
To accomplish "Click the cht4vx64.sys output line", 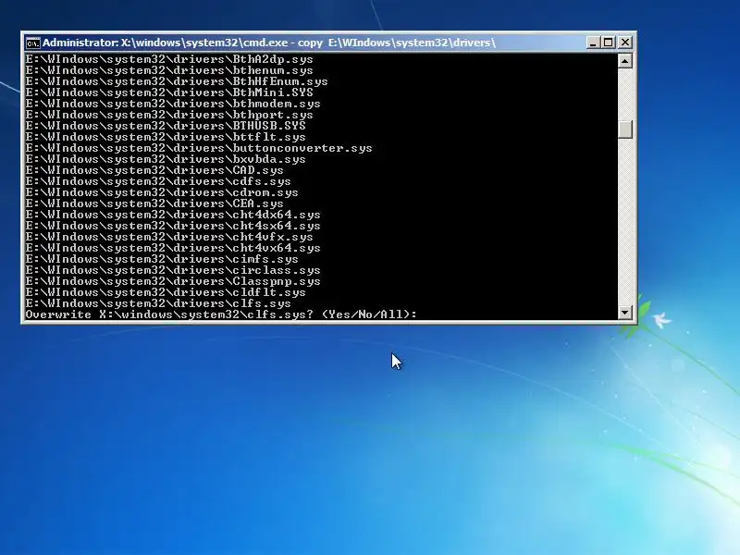I will [x=173, y=248].
